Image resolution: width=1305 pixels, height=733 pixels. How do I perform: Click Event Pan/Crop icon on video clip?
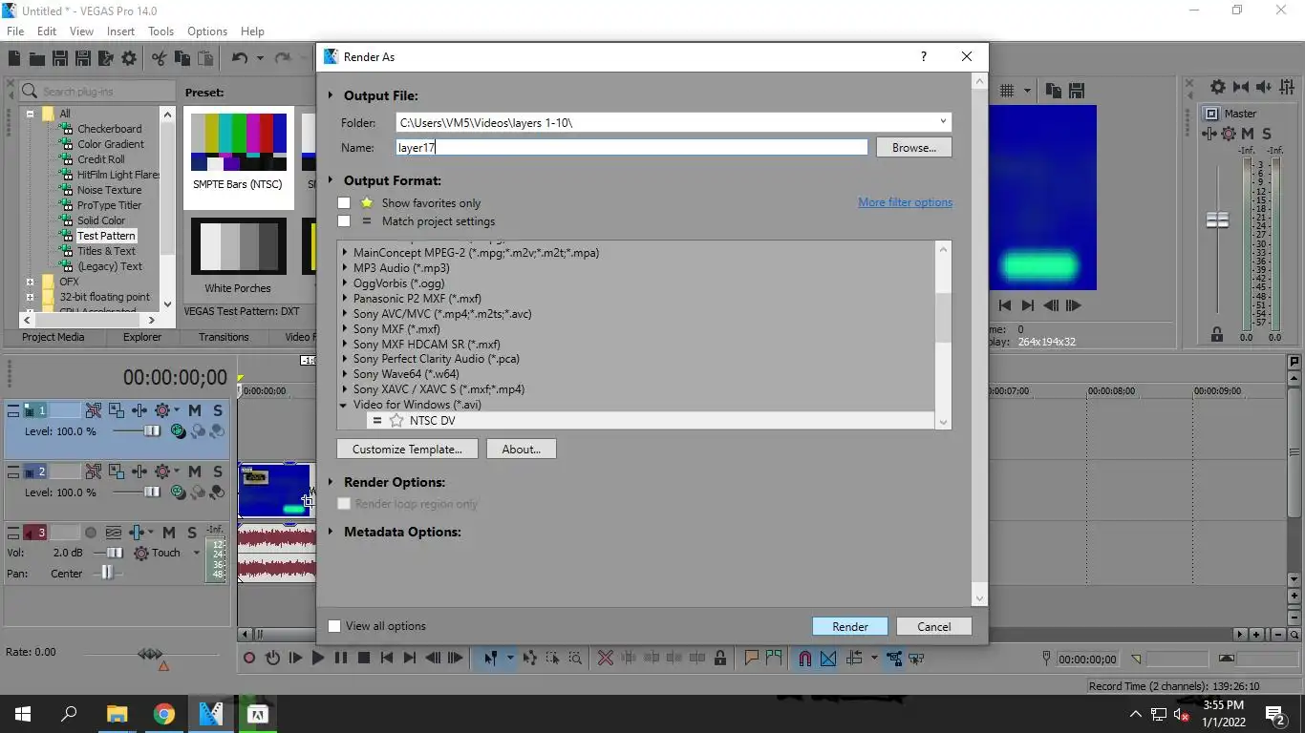(308, 499)
